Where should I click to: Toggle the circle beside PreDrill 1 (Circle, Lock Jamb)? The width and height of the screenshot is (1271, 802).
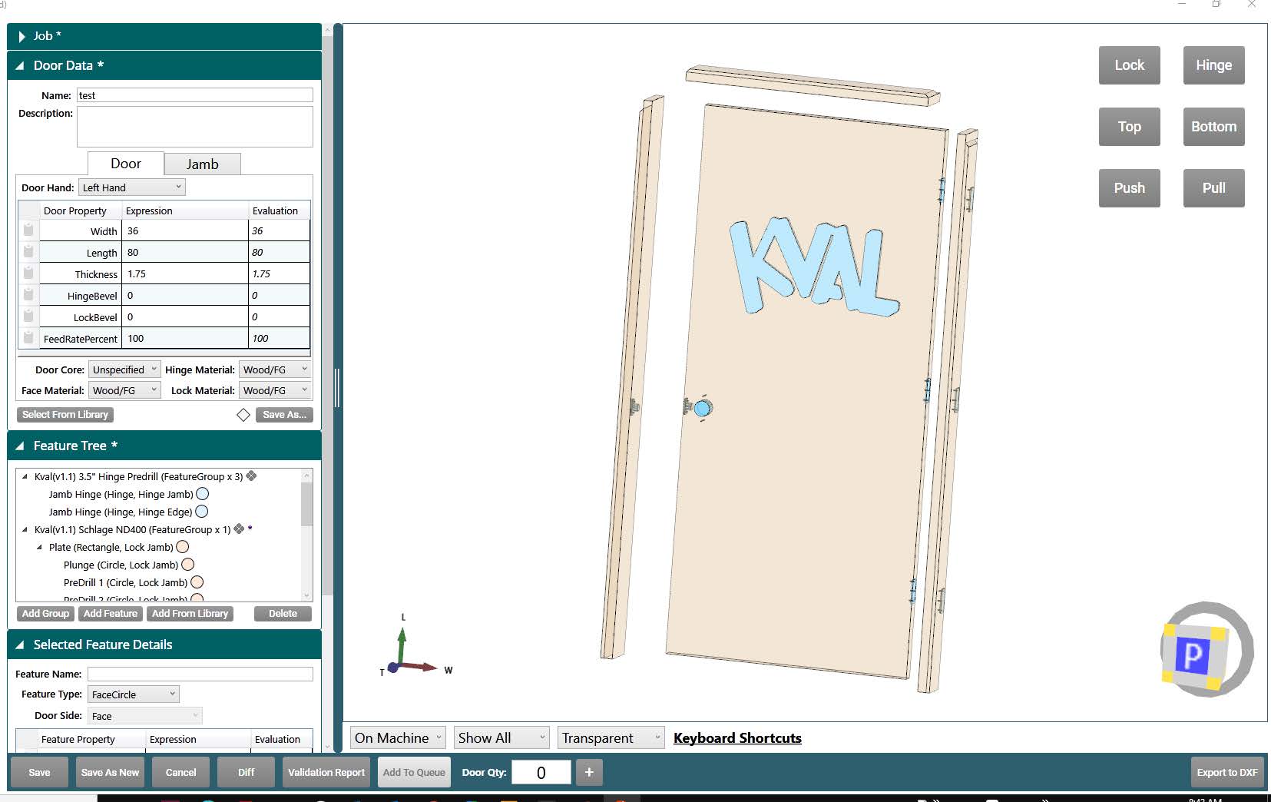point(197,582)
